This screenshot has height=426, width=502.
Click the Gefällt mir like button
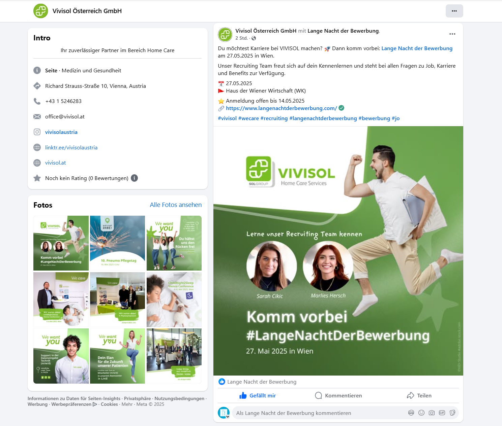click(x=258, y=395)
